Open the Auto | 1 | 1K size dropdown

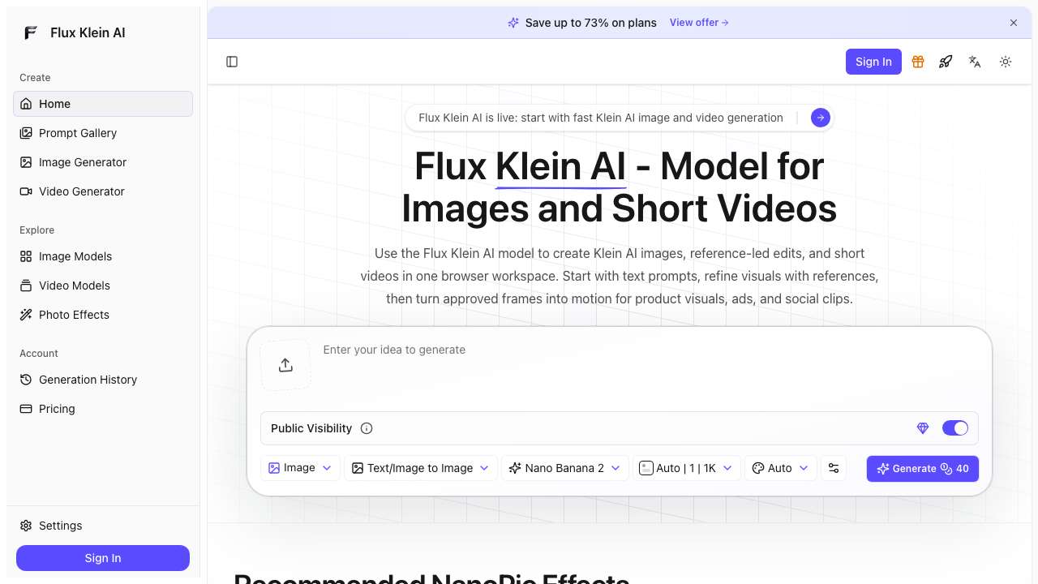686,468
